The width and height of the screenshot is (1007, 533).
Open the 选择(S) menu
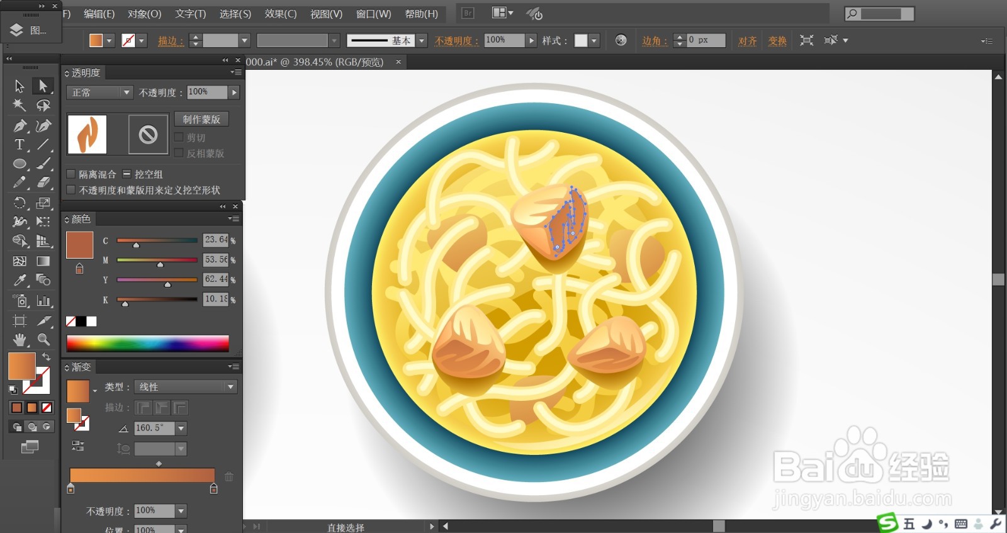235,14
